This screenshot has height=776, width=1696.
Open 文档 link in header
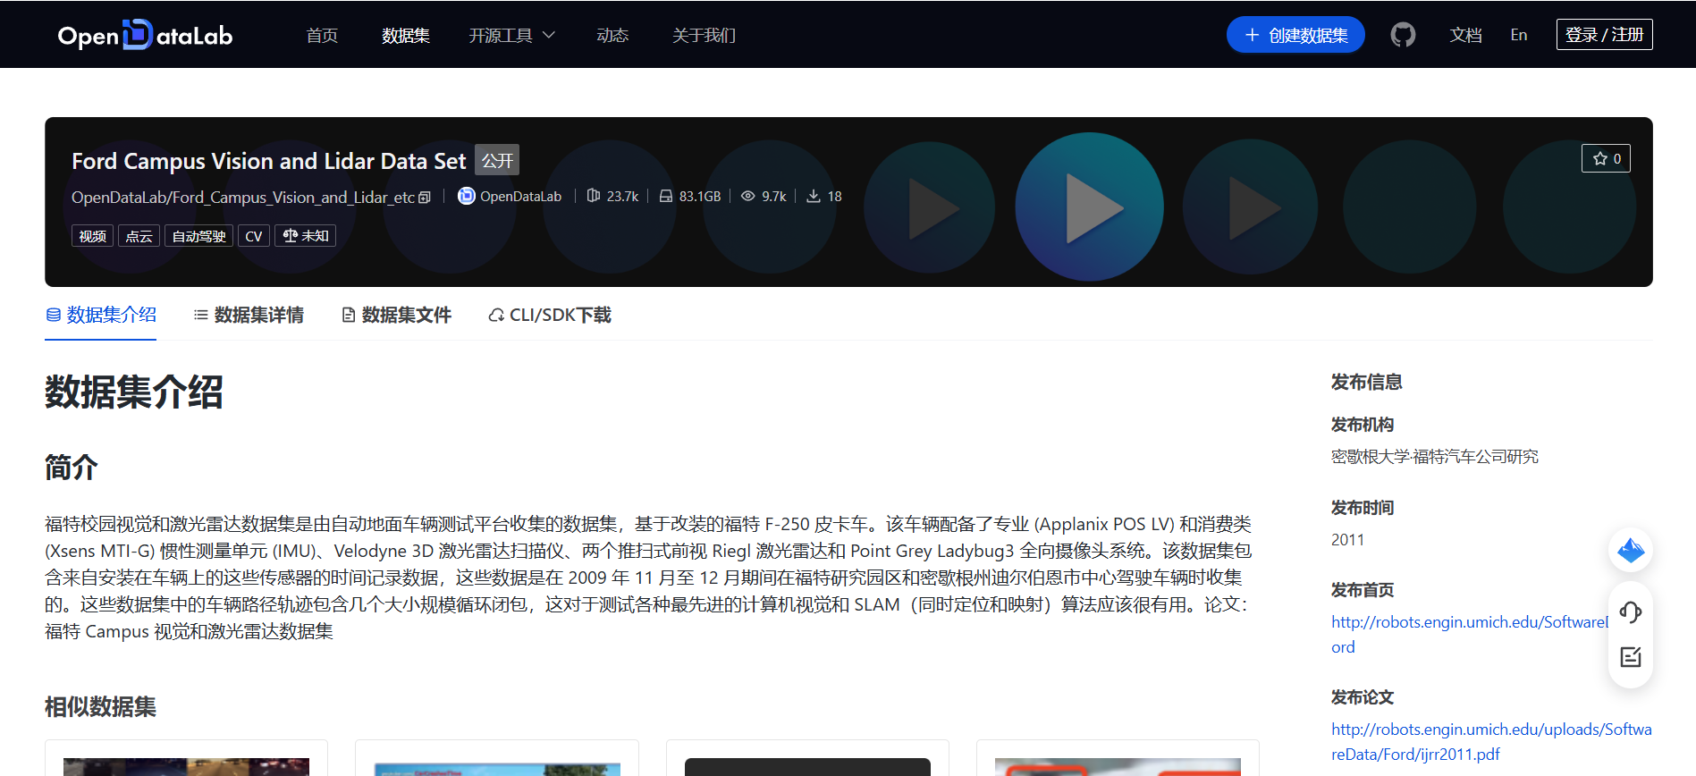coord(1466,35)
